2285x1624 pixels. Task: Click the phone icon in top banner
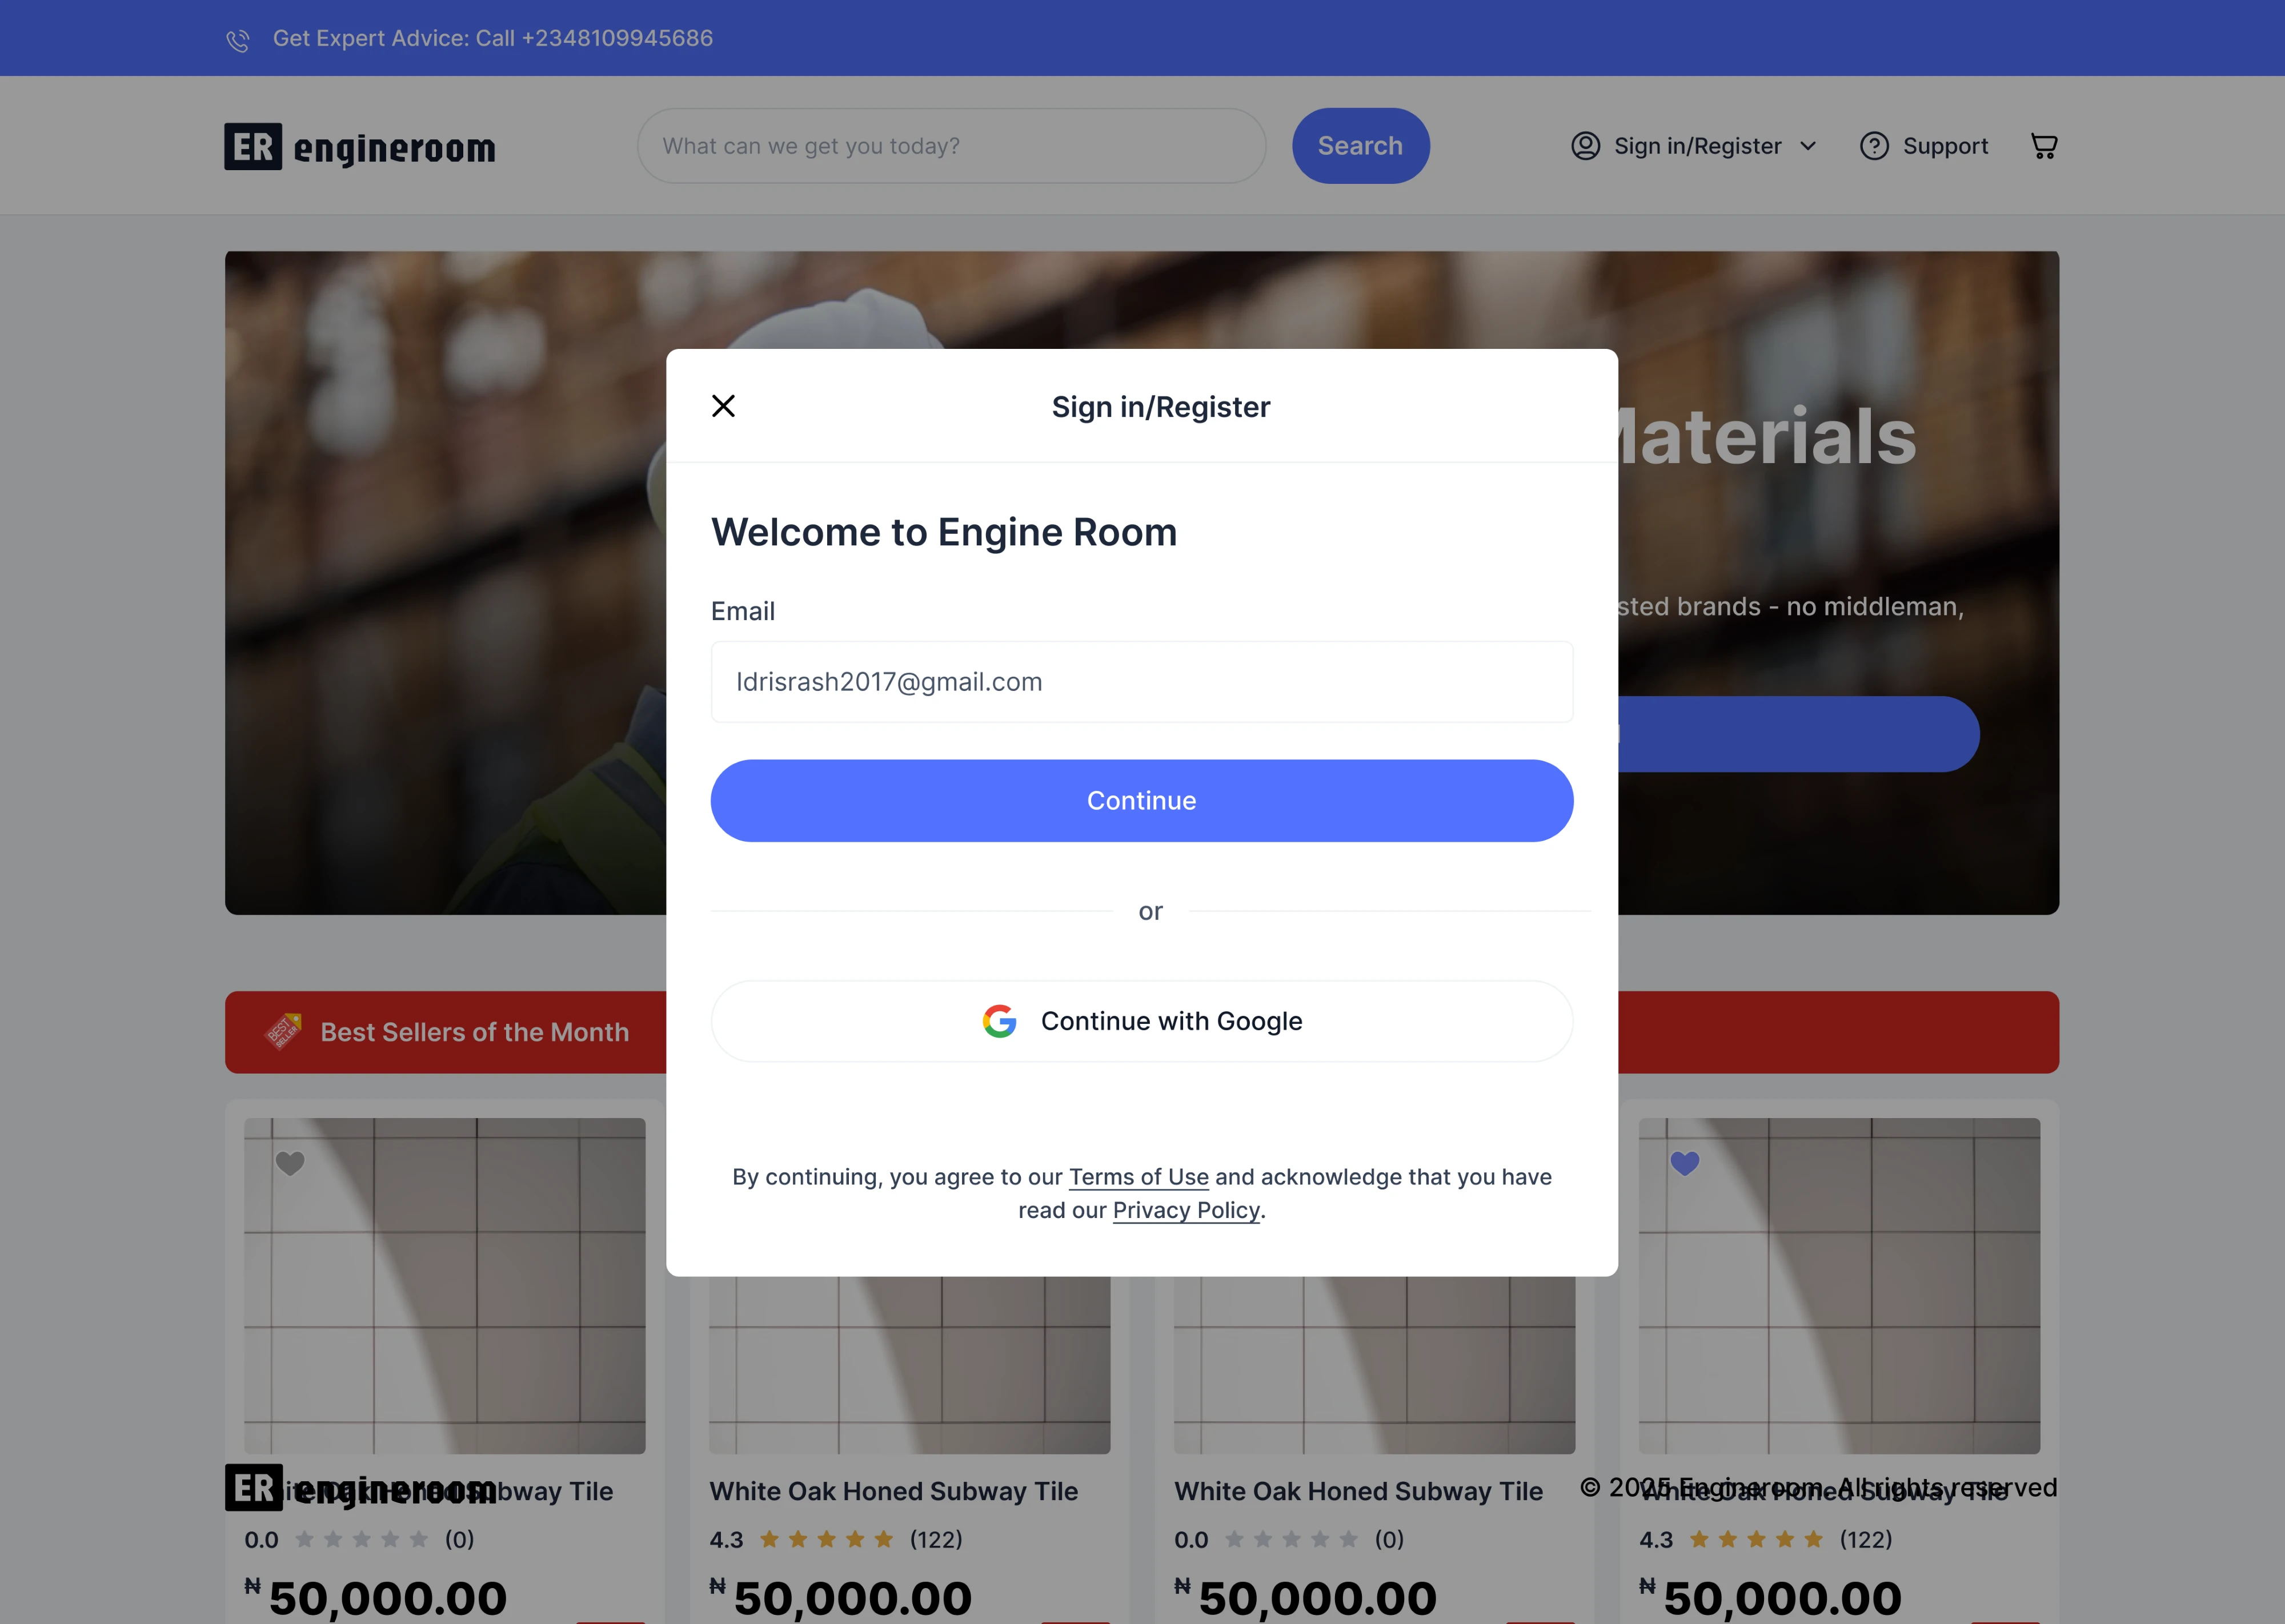pyautogui.click(x=238, y=40)
